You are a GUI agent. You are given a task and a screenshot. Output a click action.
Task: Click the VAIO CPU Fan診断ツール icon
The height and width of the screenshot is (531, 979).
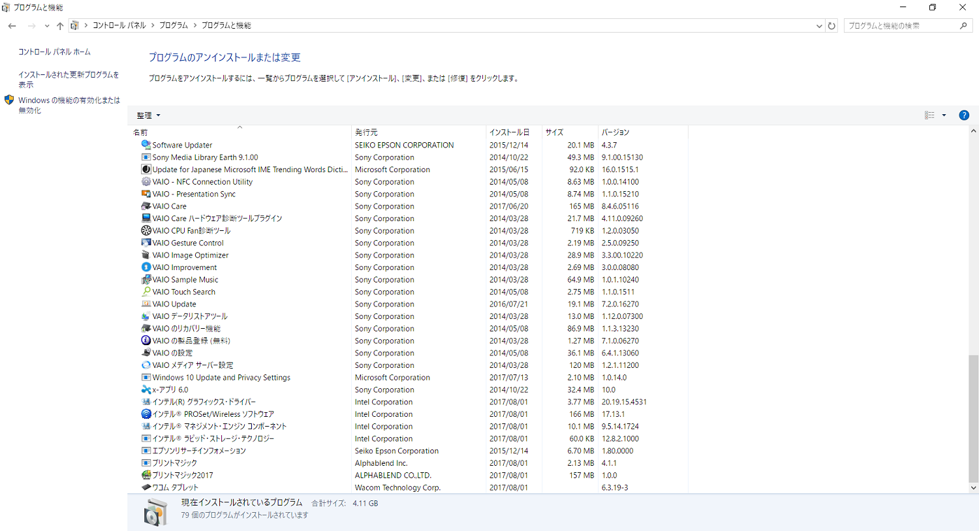pyautogui.click(x=146, y=230)
